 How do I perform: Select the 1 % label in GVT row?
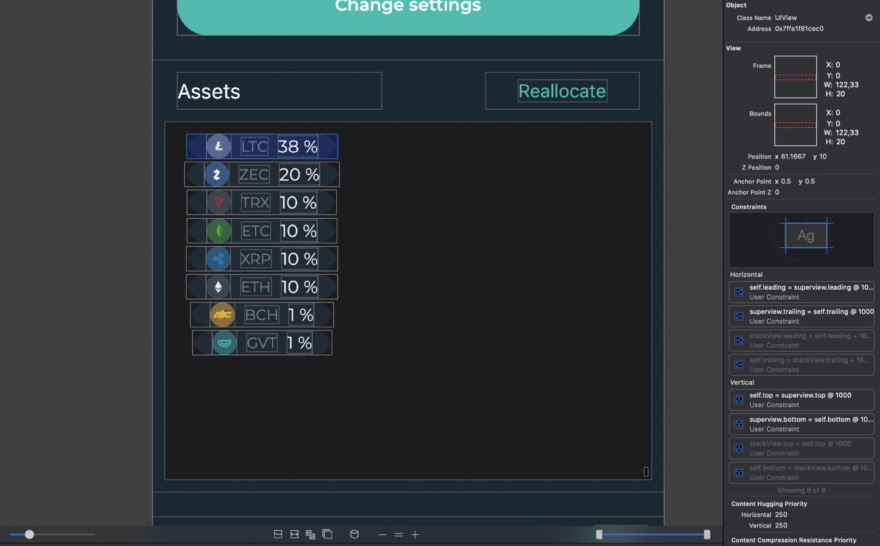pyautogui.click(x=299, y=343)
